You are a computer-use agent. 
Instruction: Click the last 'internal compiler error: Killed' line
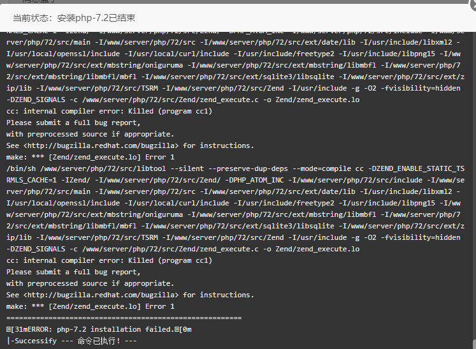[x=110, y=260]
